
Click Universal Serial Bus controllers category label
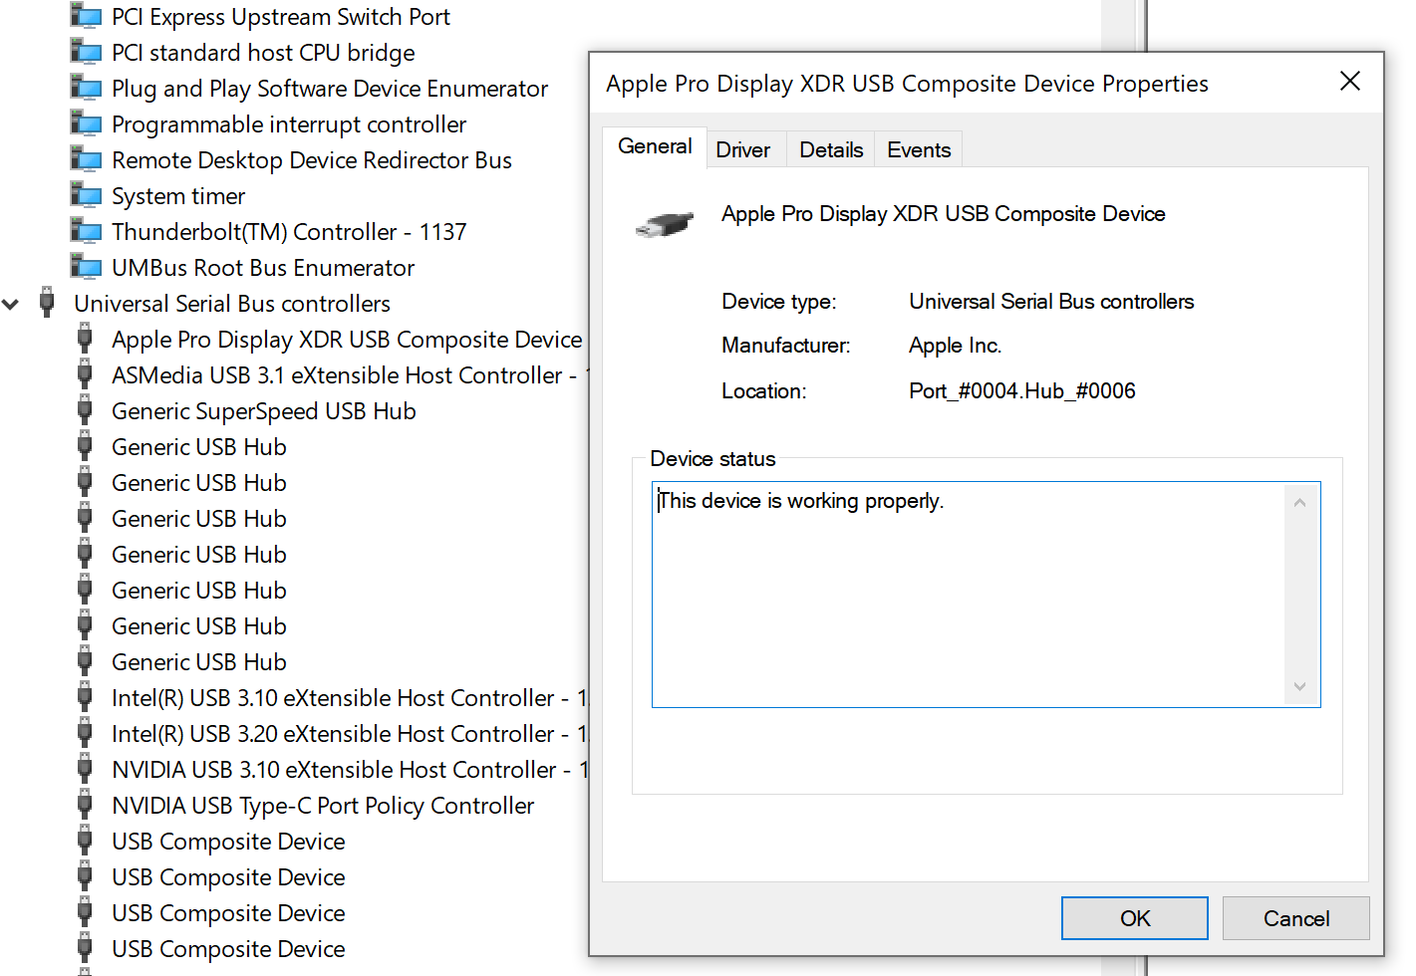pos(232,304)
